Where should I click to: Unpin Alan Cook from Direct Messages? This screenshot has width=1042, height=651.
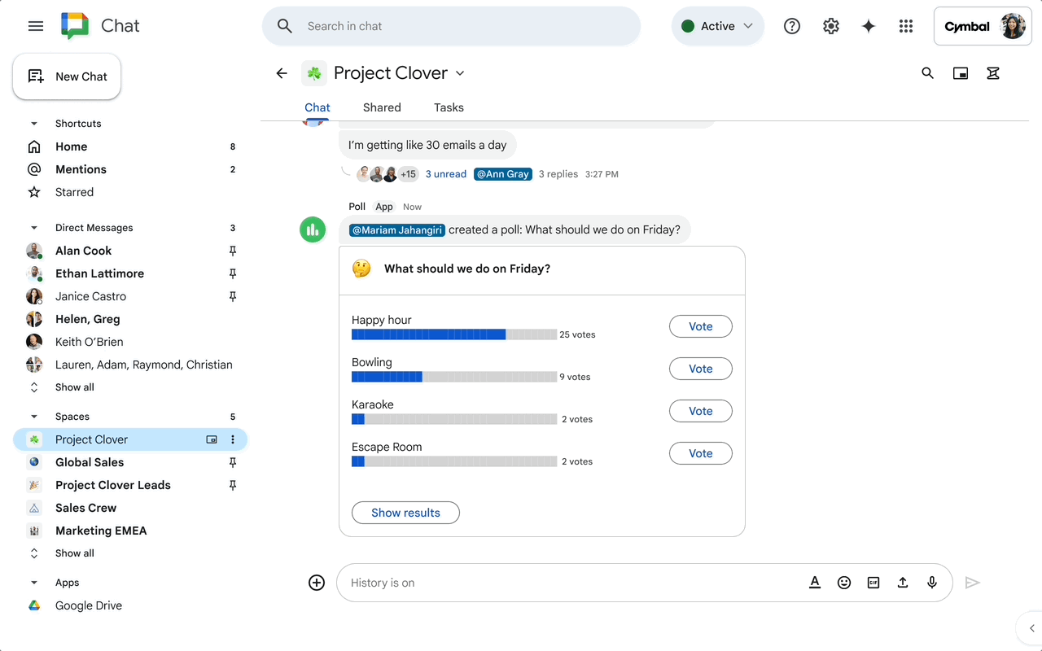click(232, 250)
